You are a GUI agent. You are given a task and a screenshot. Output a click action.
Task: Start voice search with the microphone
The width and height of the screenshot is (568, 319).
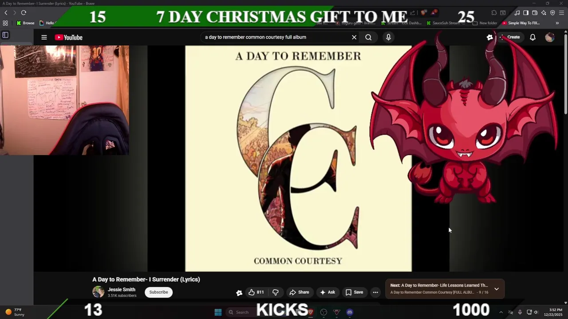[x=388, y=37]
